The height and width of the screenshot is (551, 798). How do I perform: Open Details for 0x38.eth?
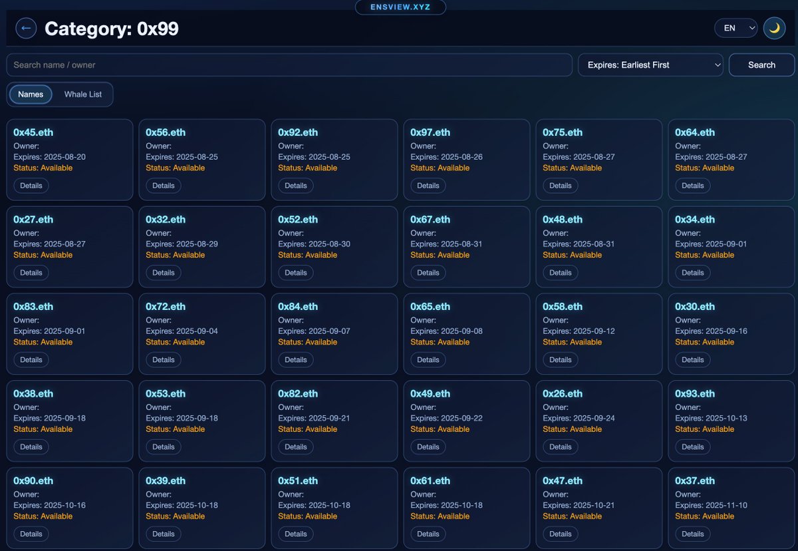click(31, 447)
